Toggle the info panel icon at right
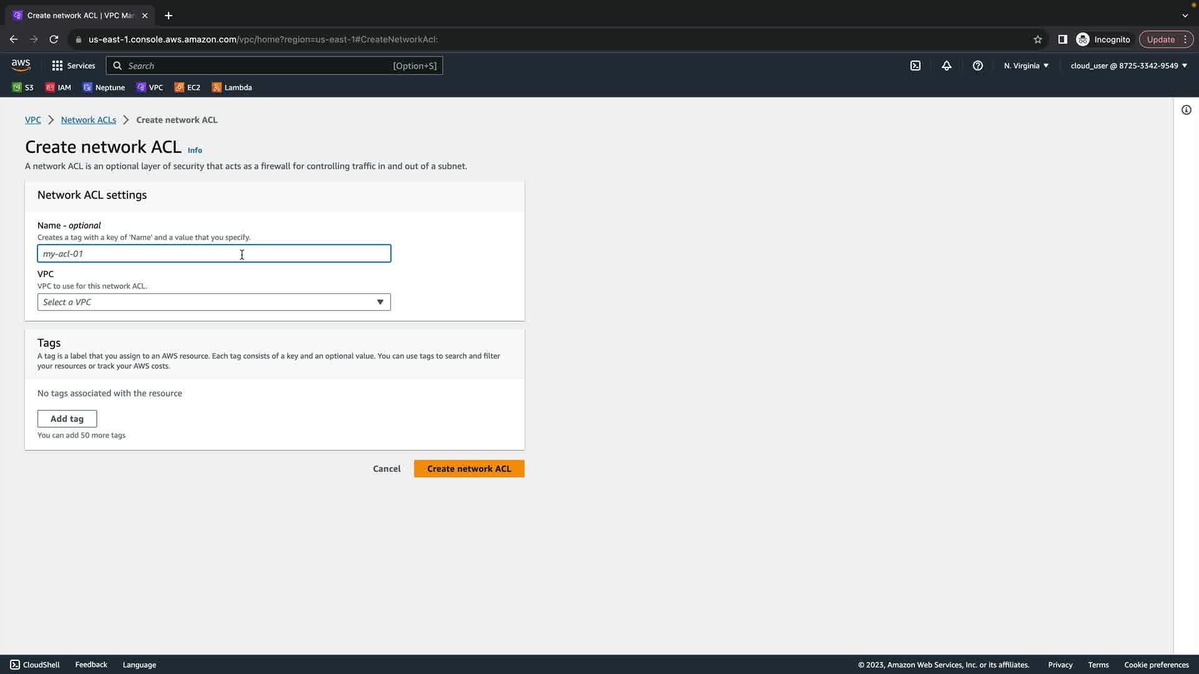The height and width of the screenshot is (674, 1199). point(1186,110)
